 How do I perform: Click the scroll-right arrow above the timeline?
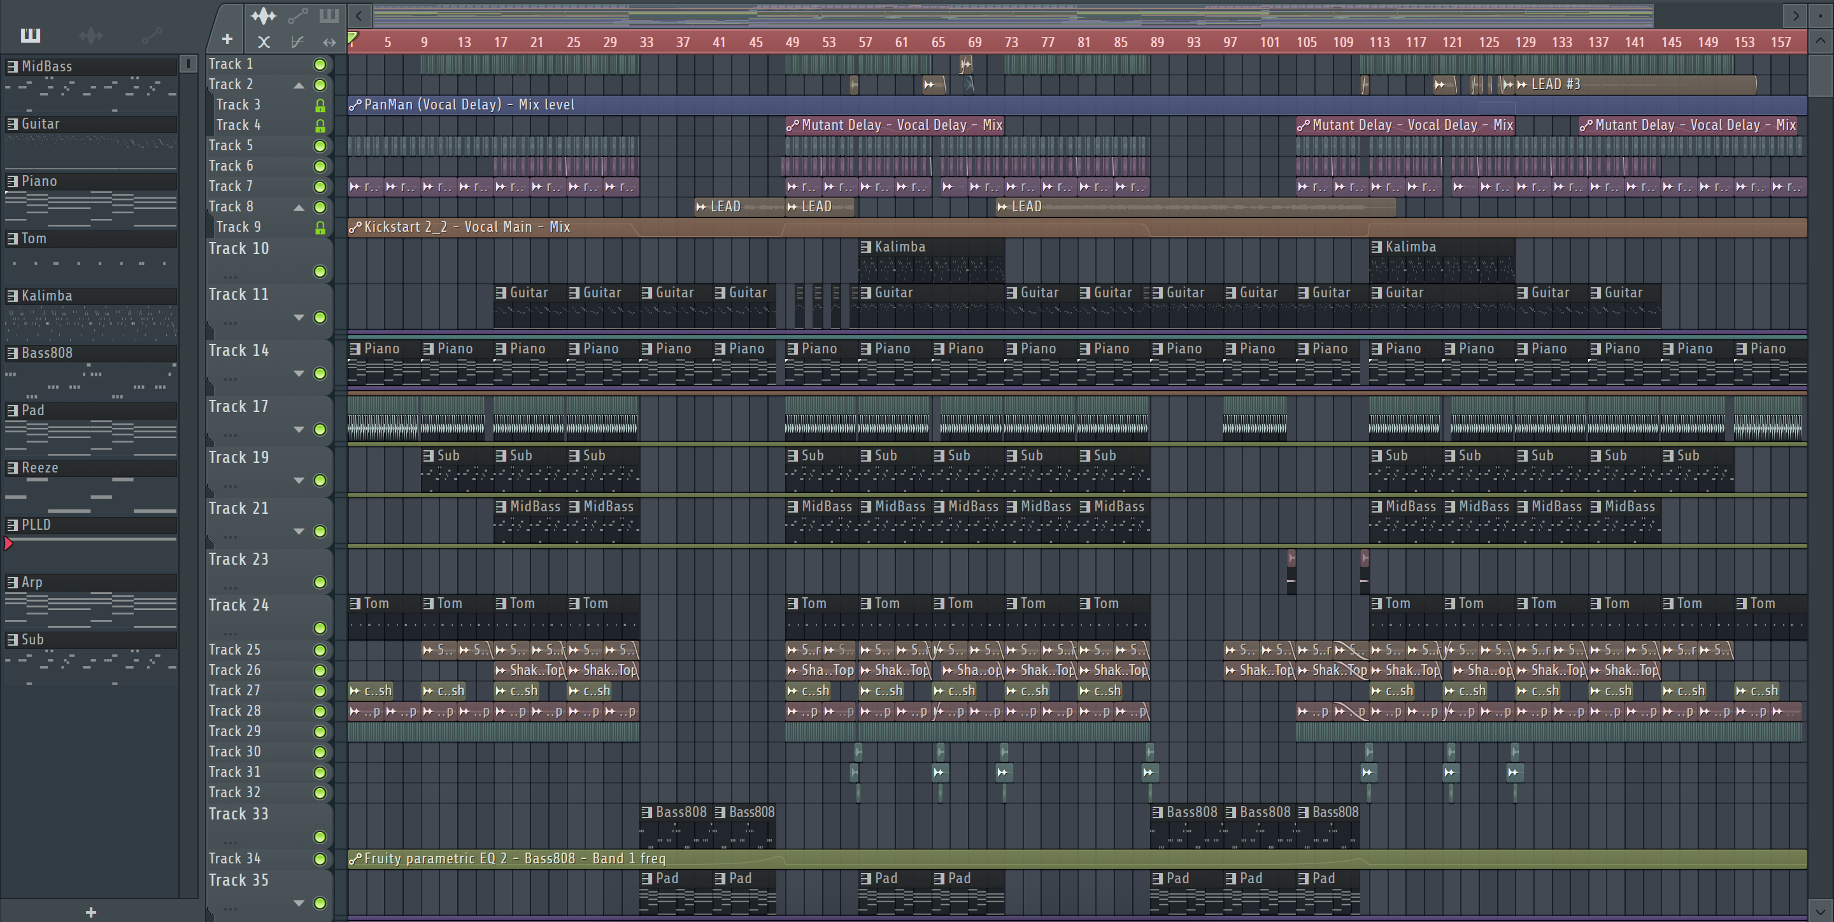1796,15
